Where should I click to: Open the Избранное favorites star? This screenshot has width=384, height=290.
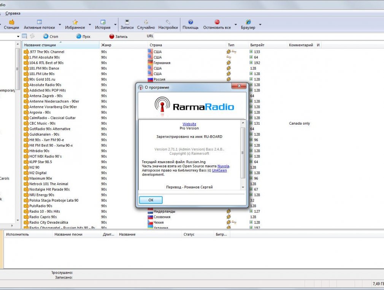[x=75, y=24]
